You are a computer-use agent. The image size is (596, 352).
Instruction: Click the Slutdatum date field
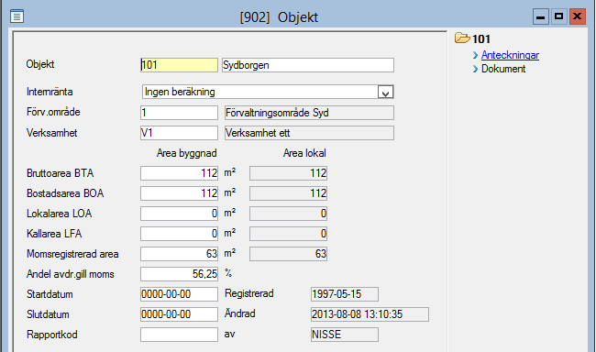pos(179,314)
